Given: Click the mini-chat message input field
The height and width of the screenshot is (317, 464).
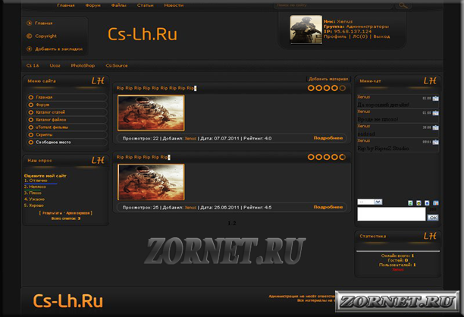Looking at the screenshot, I should (x=390, y=215).
